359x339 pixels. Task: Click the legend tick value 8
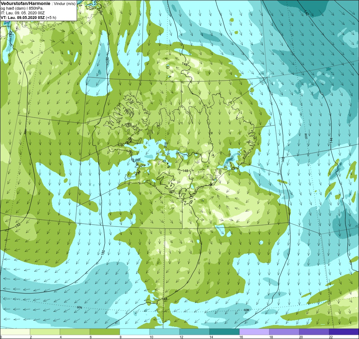coord(120,337)
